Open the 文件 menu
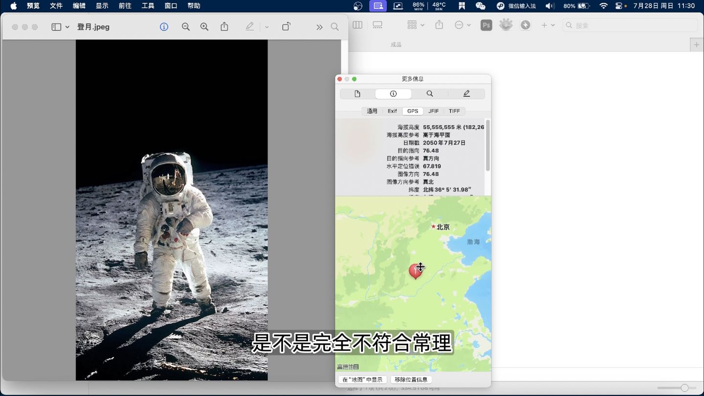The height and width of the screenshot is (396, 704). point(56,6)
